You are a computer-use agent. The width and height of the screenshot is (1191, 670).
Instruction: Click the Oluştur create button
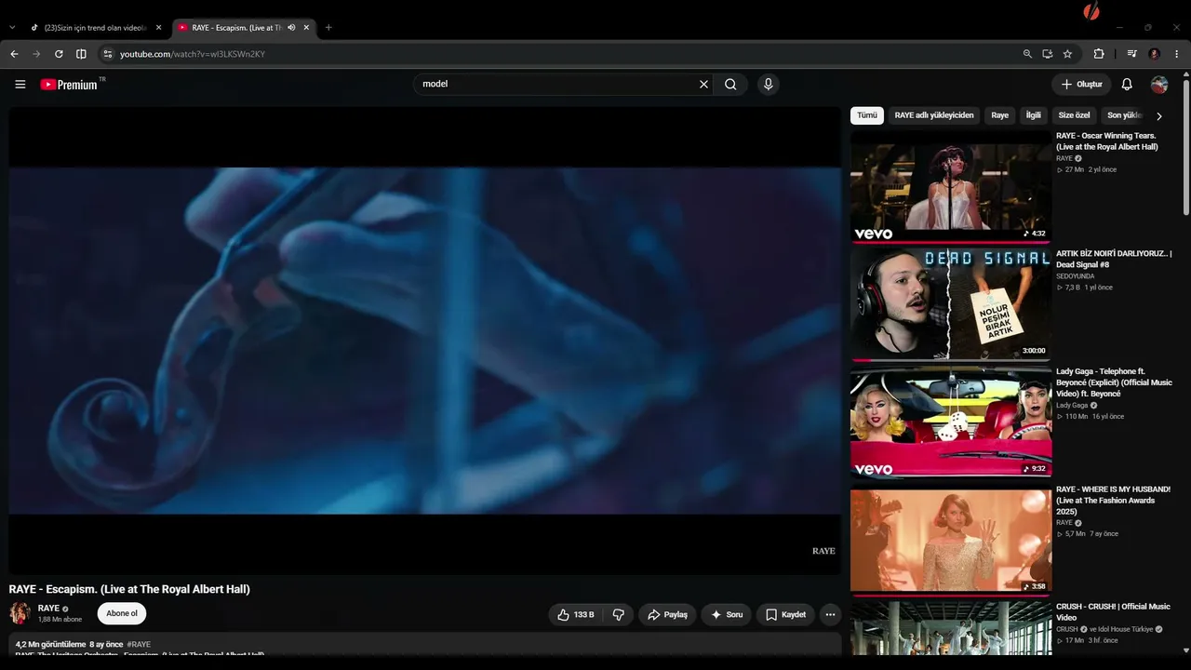(1081, 85)
